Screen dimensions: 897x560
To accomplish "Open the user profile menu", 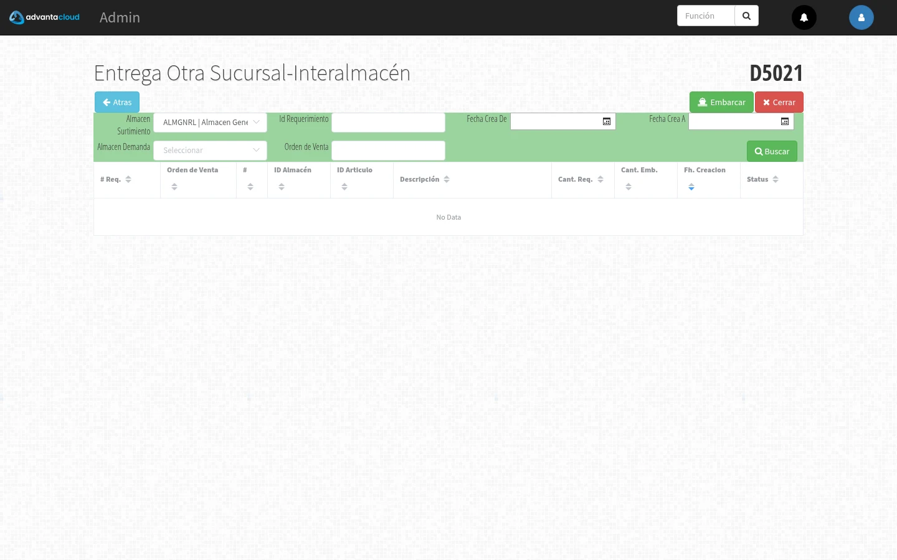I will point(861,17).
